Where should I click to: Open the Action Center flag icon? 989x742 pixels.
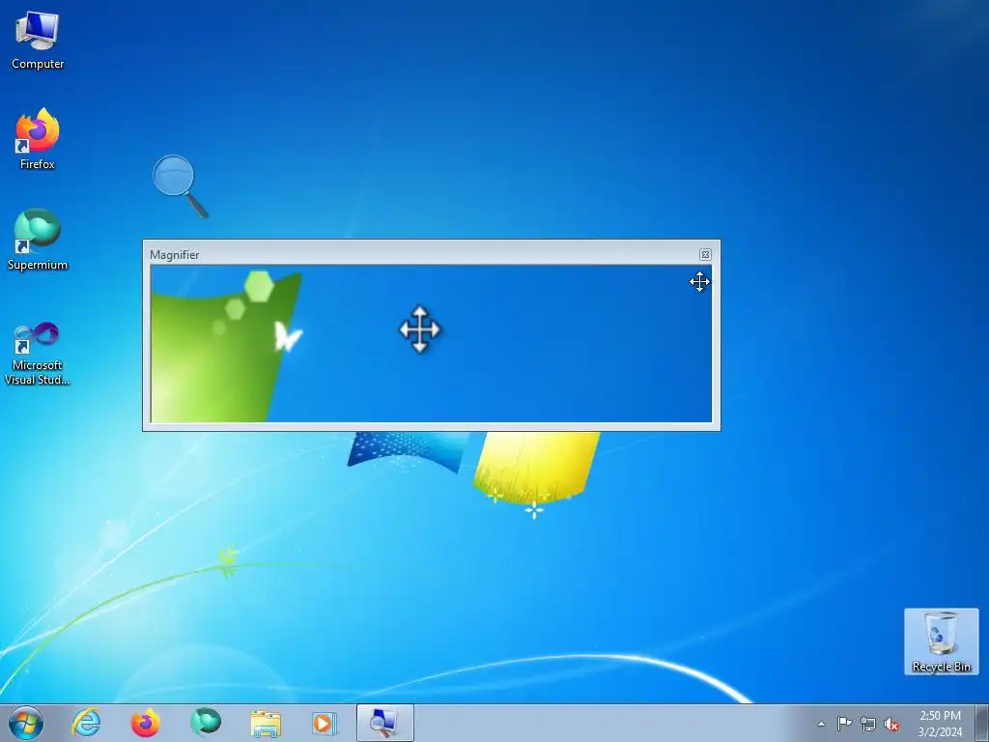[x=844, y=724]
